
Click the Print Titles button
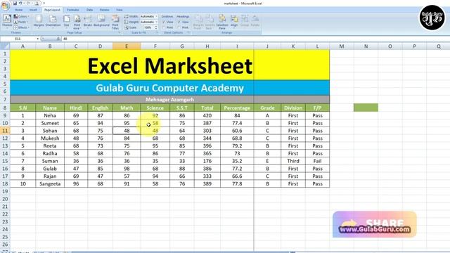click(x=115, y=22)
